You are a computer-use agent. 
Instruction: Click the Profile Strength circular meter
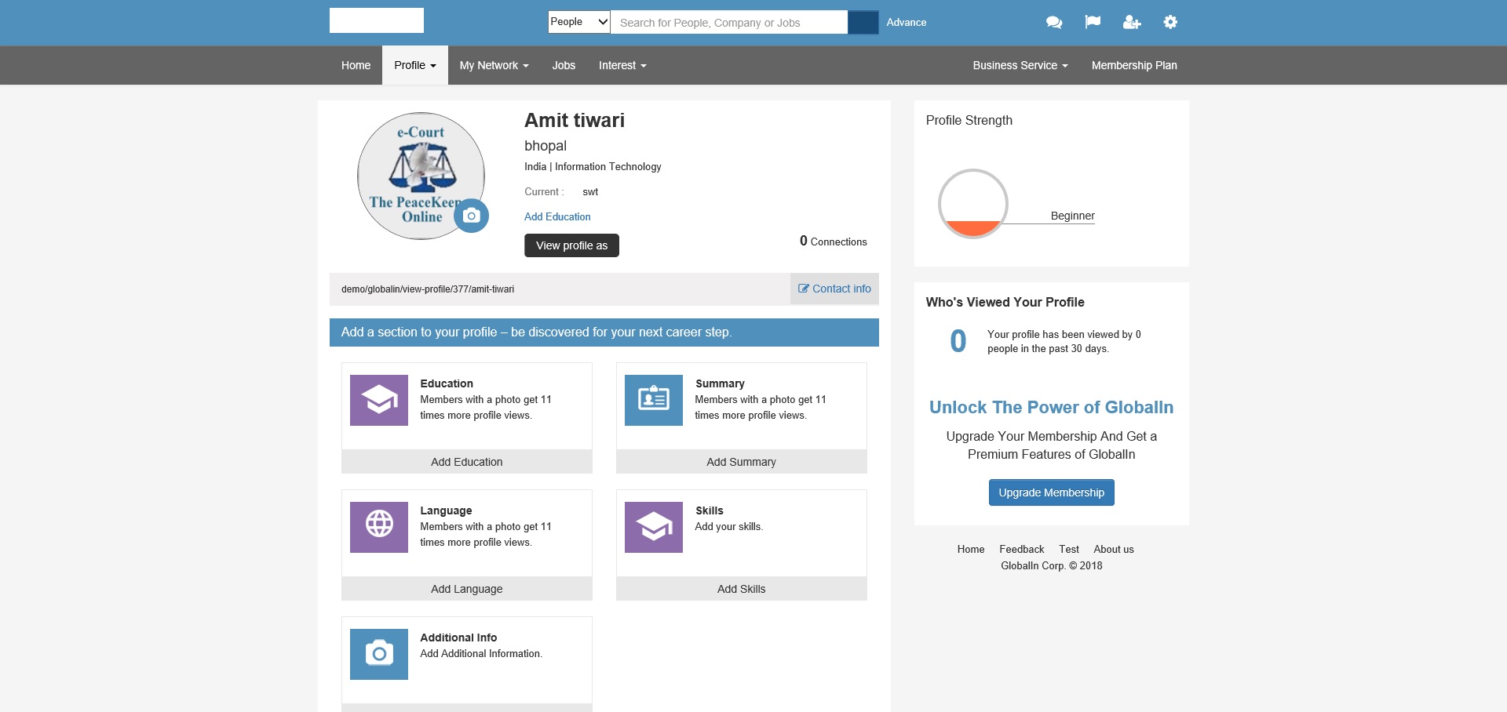(x=972, y=203)
